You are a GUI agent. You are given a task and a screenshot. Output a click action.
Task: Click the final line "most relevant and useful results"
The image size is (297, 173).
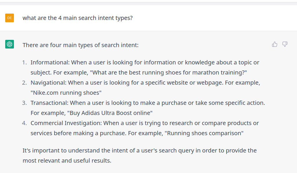click(67, 161)
